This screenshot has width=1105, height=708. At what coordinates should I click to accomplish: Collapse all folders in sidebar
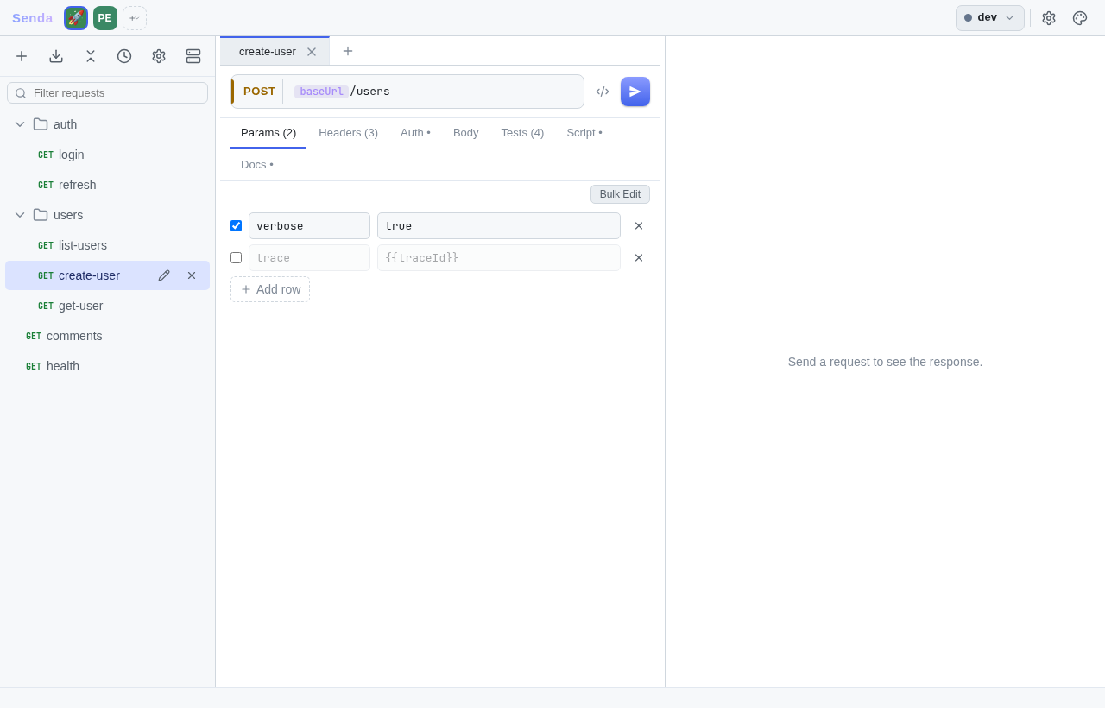click(91, 56)
